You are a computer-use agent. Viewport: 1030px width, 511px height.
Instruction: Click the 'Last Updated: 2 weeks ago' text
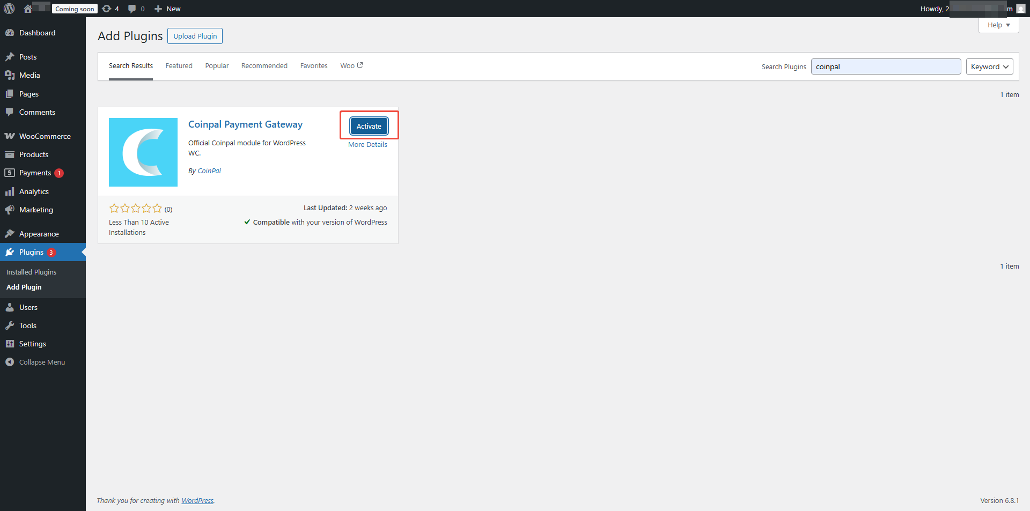345,208
